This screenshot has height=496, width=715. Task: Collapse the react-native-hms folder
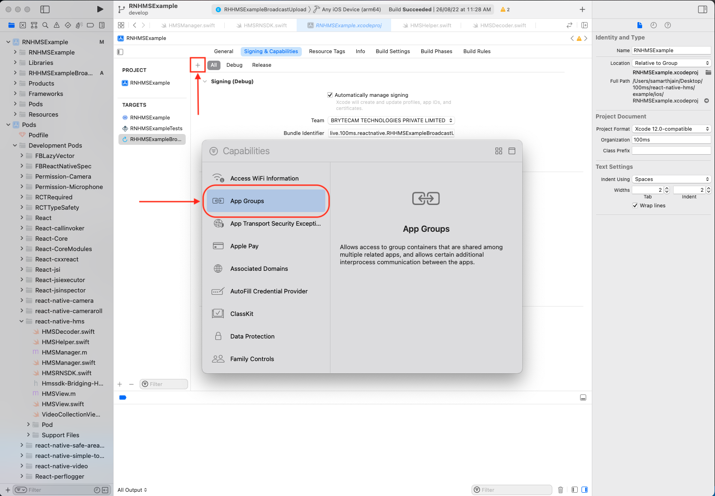tap(22, 322)
